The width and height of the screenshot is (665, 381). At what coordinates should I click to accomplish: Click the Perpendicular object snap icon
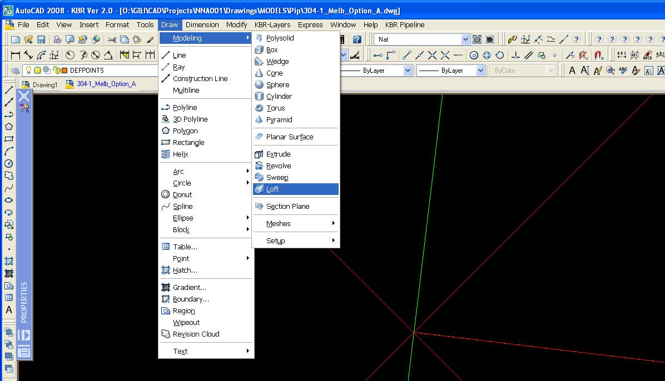pos(516,55)
